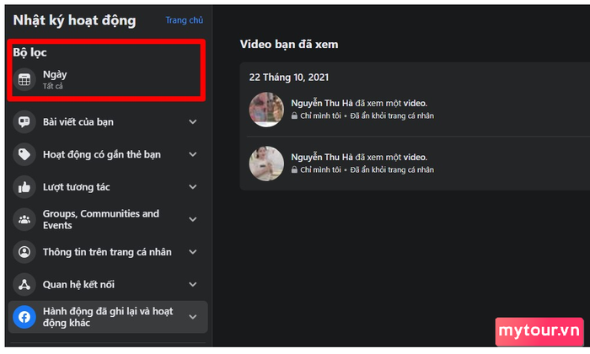
Task: Click Nguyễn Thu Hà in second video entry
Action: click(322, 158)
